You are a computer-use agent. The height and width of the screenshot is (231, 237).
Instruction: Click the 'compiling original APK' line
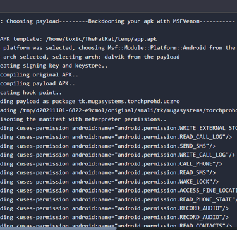tap(39, 75)
